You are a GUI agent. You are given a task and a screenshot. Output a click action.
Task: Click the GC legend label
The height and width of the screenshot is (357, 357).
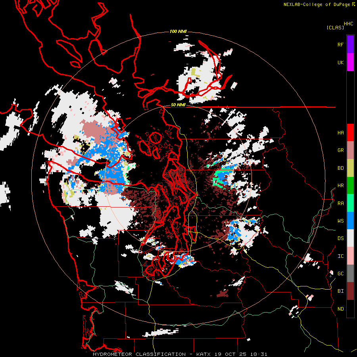(x=340, y=274)
